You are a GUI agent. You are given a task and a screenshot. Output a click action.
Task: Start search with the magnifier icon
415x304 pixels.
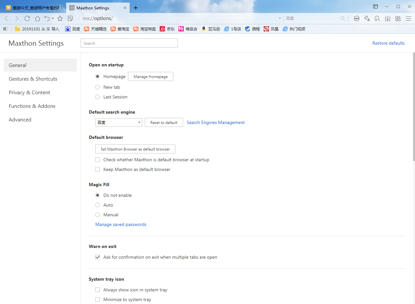(342, 18)
